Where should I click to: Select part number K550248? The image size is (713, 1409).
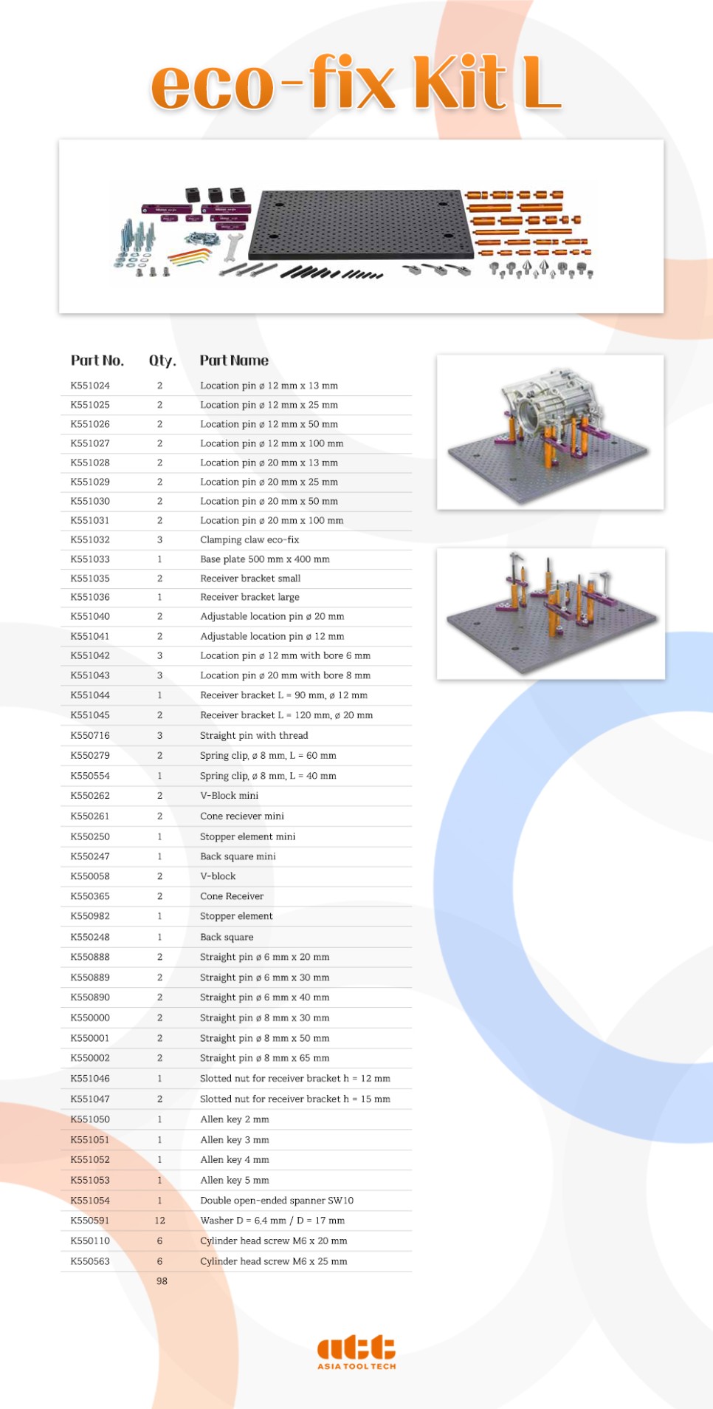[x=90, y=937]
